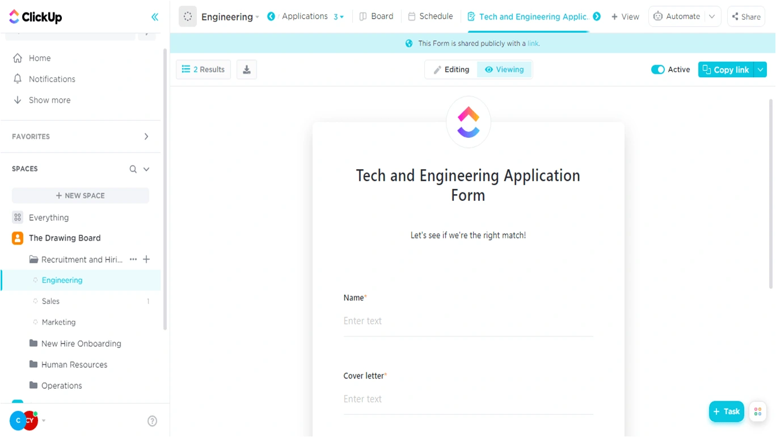Click the Share button

click(x=746, y=17)
